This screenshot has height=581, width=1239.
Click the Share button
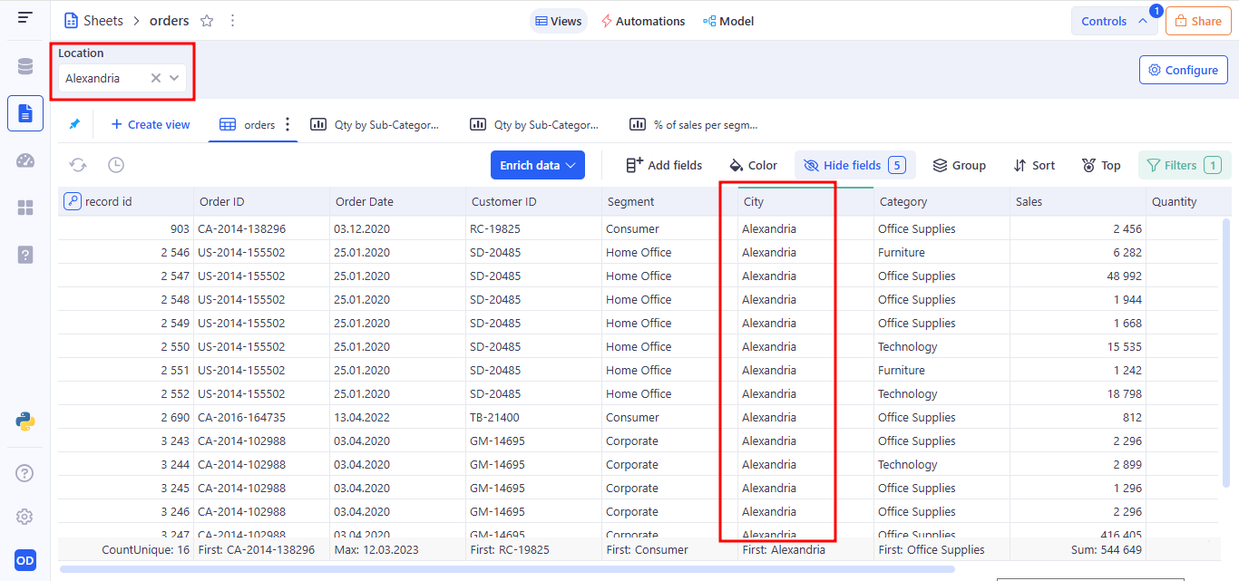pyautogui.click(x=1197, y=21)
